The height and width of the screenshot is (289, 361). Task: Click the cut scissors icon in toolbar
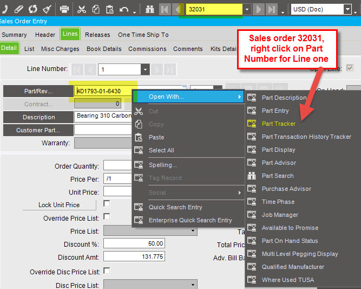(x=82, y=9)
